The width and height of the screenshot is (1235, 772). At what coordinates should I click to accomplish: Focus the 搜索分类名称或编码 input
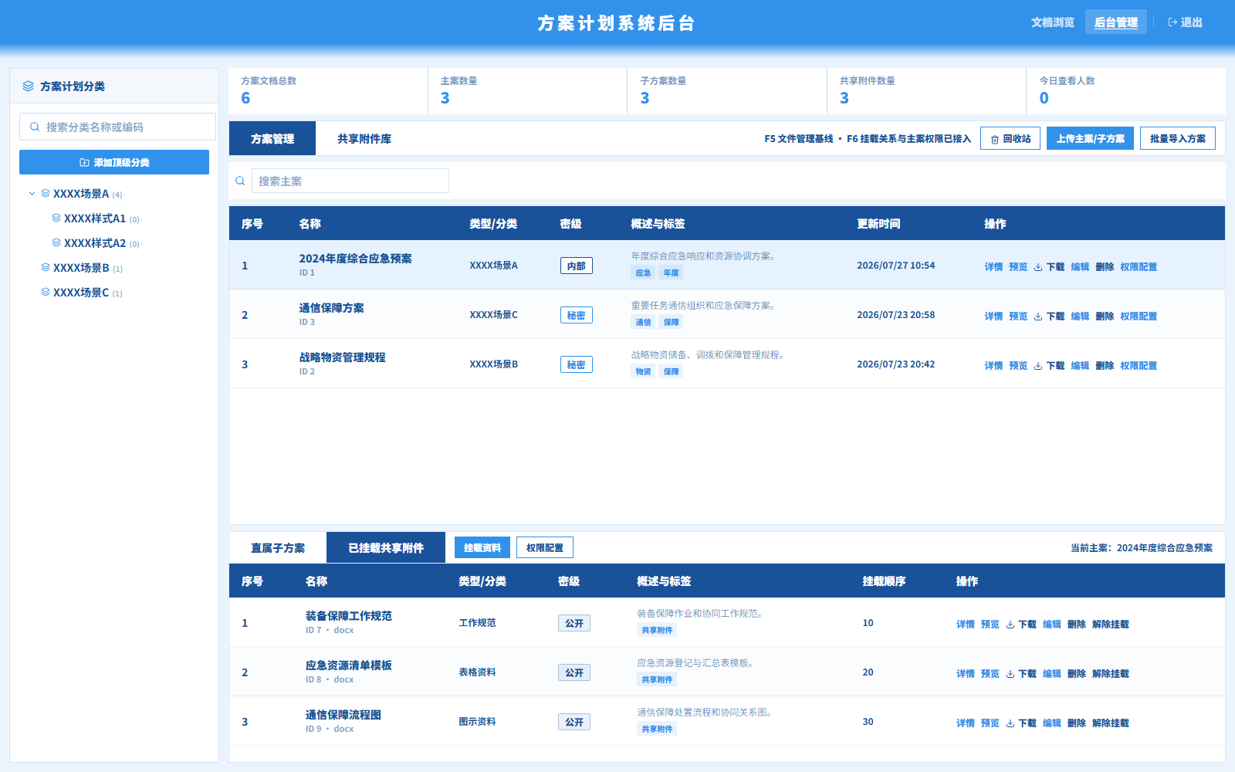coord(117,127)
